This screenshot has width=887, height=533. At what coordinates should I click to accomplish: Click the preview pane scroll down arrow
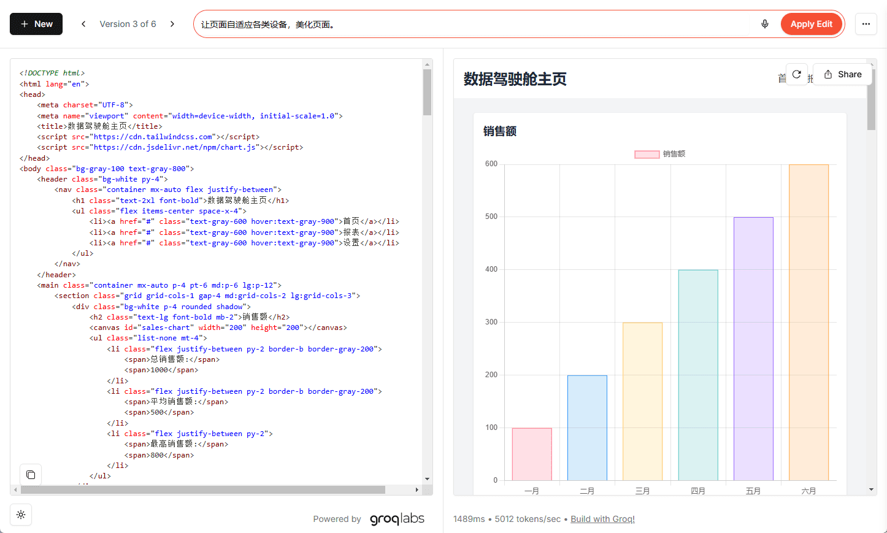coord(871,489)
